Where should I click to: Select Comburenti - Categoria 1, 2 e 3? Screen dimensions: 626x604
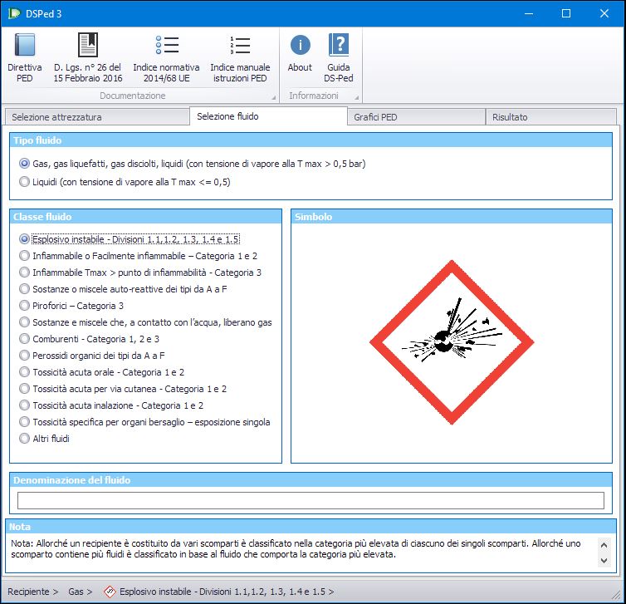coord(89,339)
